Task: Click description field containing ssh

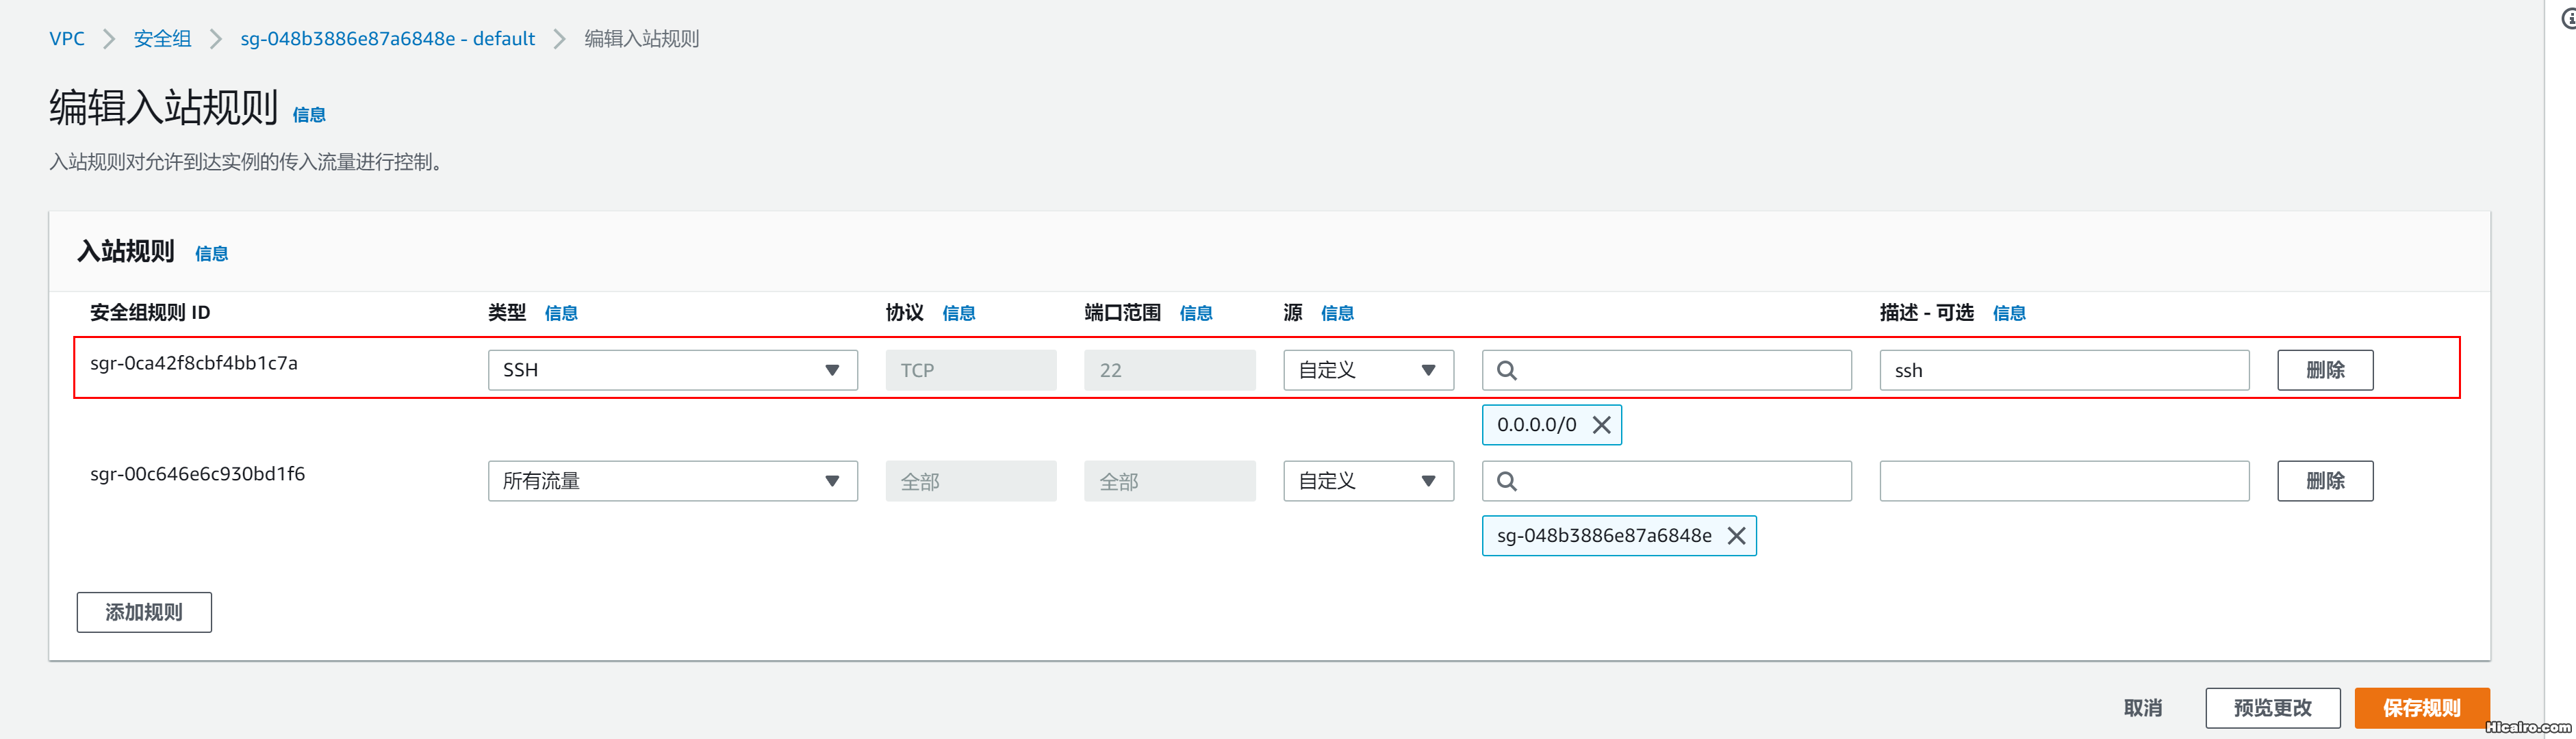Action: pyautogui.click(x=2063, y=370)
